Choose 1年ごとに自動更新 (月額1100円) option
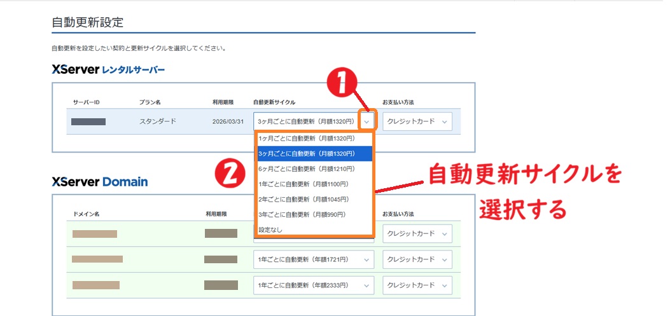The image size is (670, 316). coord(315,184)
